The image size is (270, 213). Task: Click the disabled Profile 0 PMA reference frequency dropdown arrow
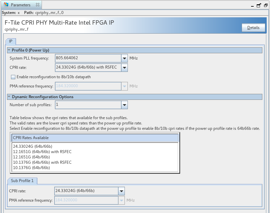pyautogui.click(x=124, y=86)
